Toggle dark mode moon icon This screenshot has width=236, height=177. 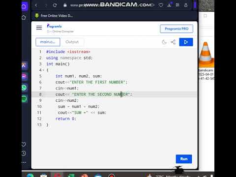pos(164,42)
